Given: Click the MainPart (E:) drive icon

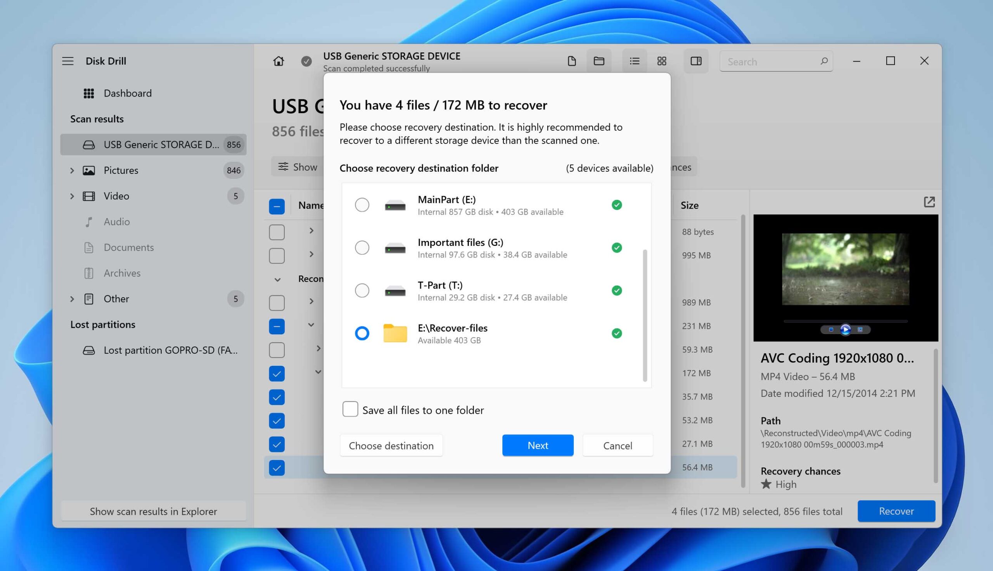Looking at the screenshot, I should [x=395, y=205].
